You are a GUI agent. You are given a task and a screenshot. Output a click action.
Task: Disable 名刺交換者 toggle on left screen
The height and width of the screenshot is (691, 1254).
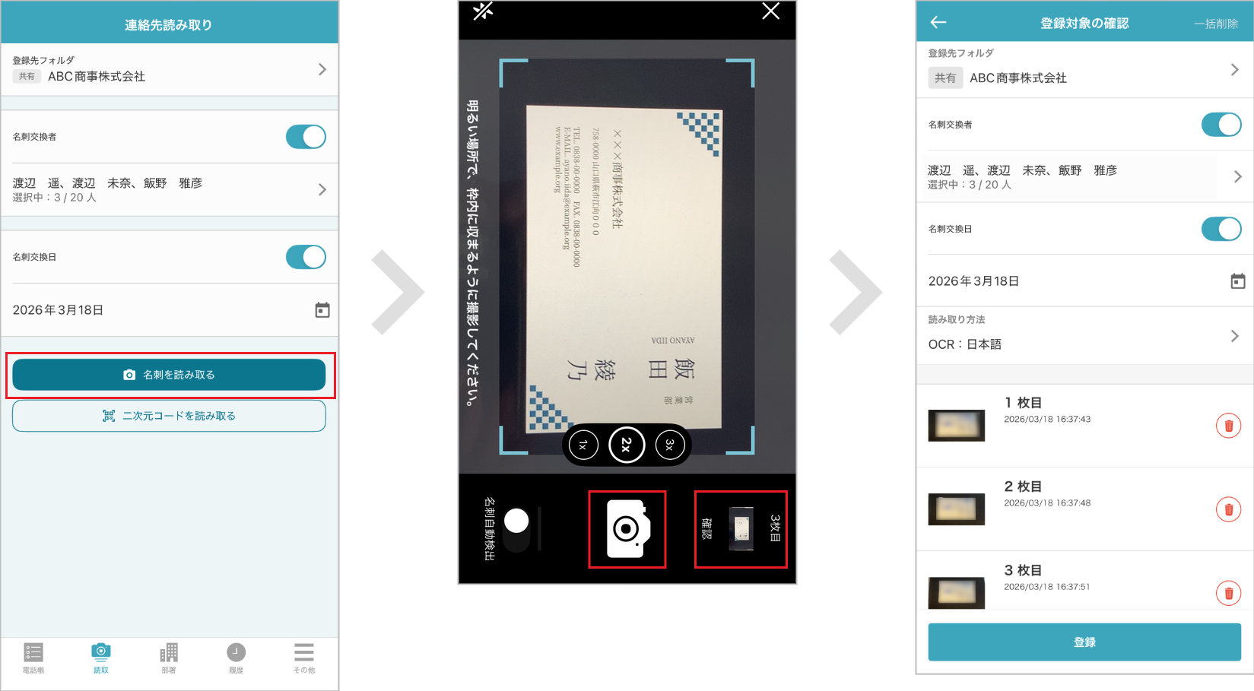pyautogui.click(x=306, y=137)
